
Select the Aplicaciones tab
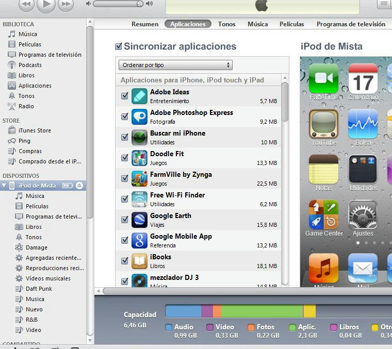pos(188,24)
